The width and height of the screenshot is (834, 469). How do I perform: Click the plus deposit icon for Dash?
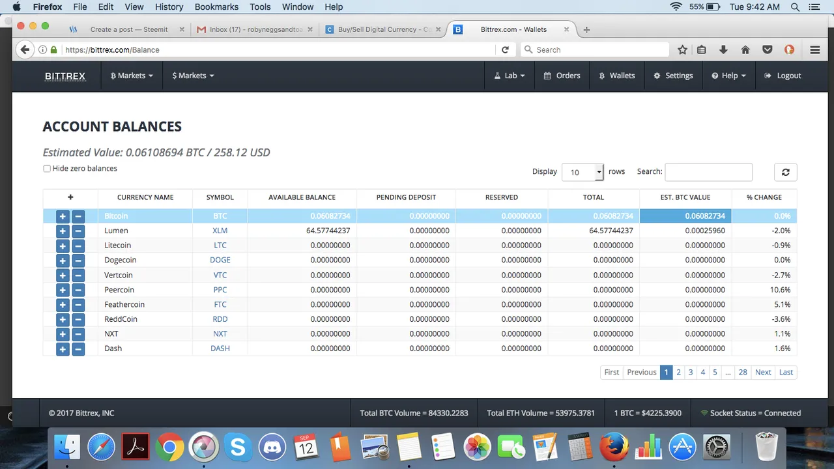tap(63, 349)
